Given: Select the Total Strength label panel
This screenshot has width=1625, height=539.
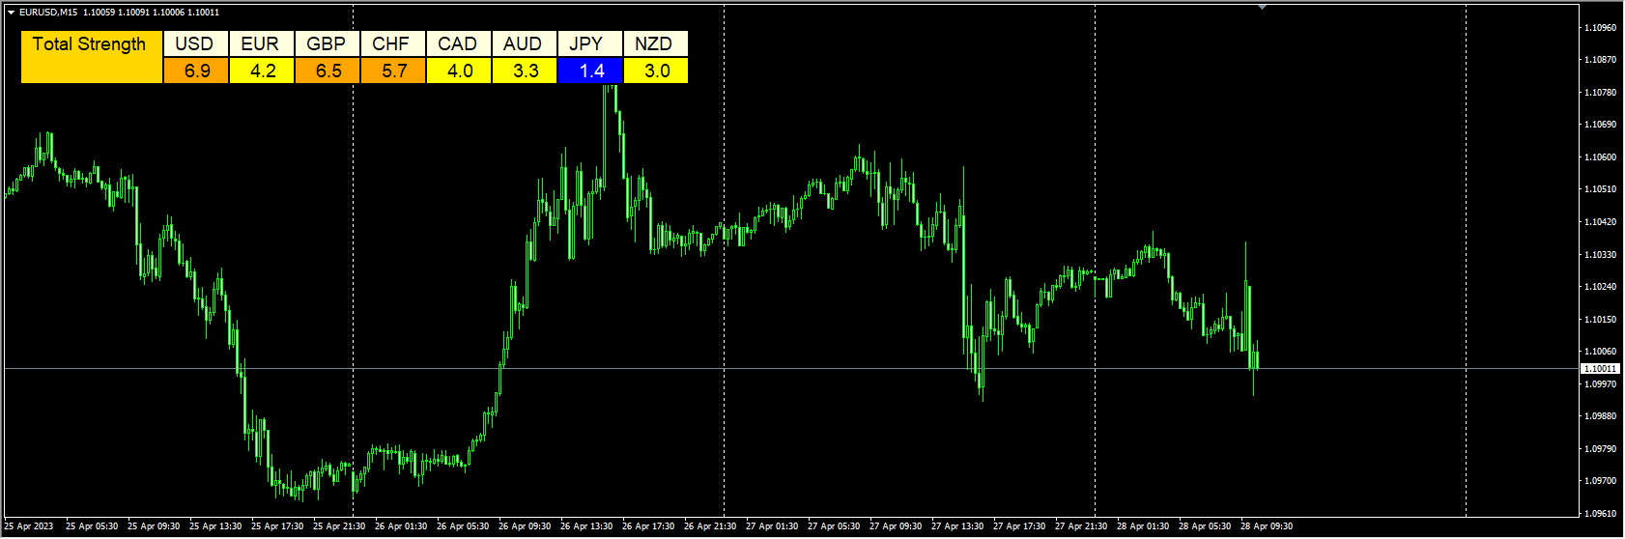Looking at the screenshot, I should (x=92, y=57).
